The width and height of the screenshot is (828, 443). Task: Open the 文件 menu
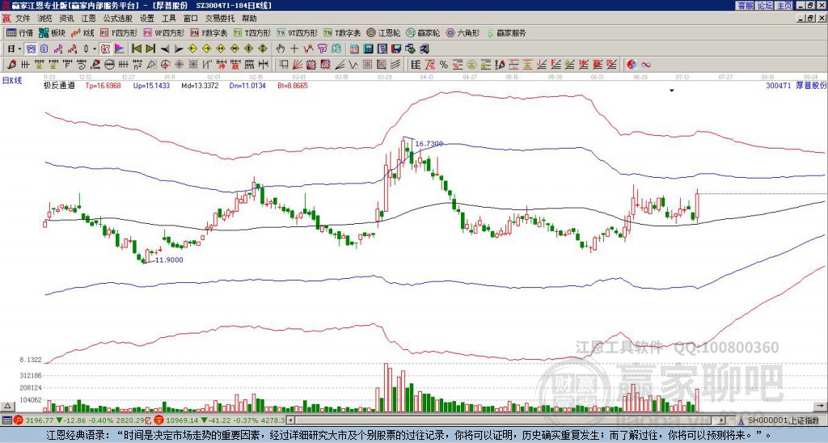tap(23, 19)
